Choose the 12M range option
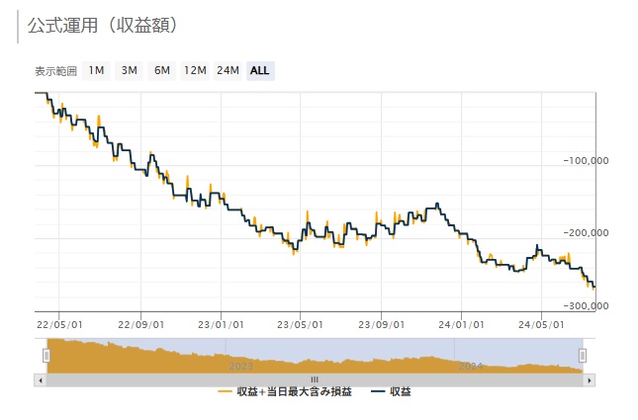The height and width of the screenshot is (420, 638). point(195,70)
